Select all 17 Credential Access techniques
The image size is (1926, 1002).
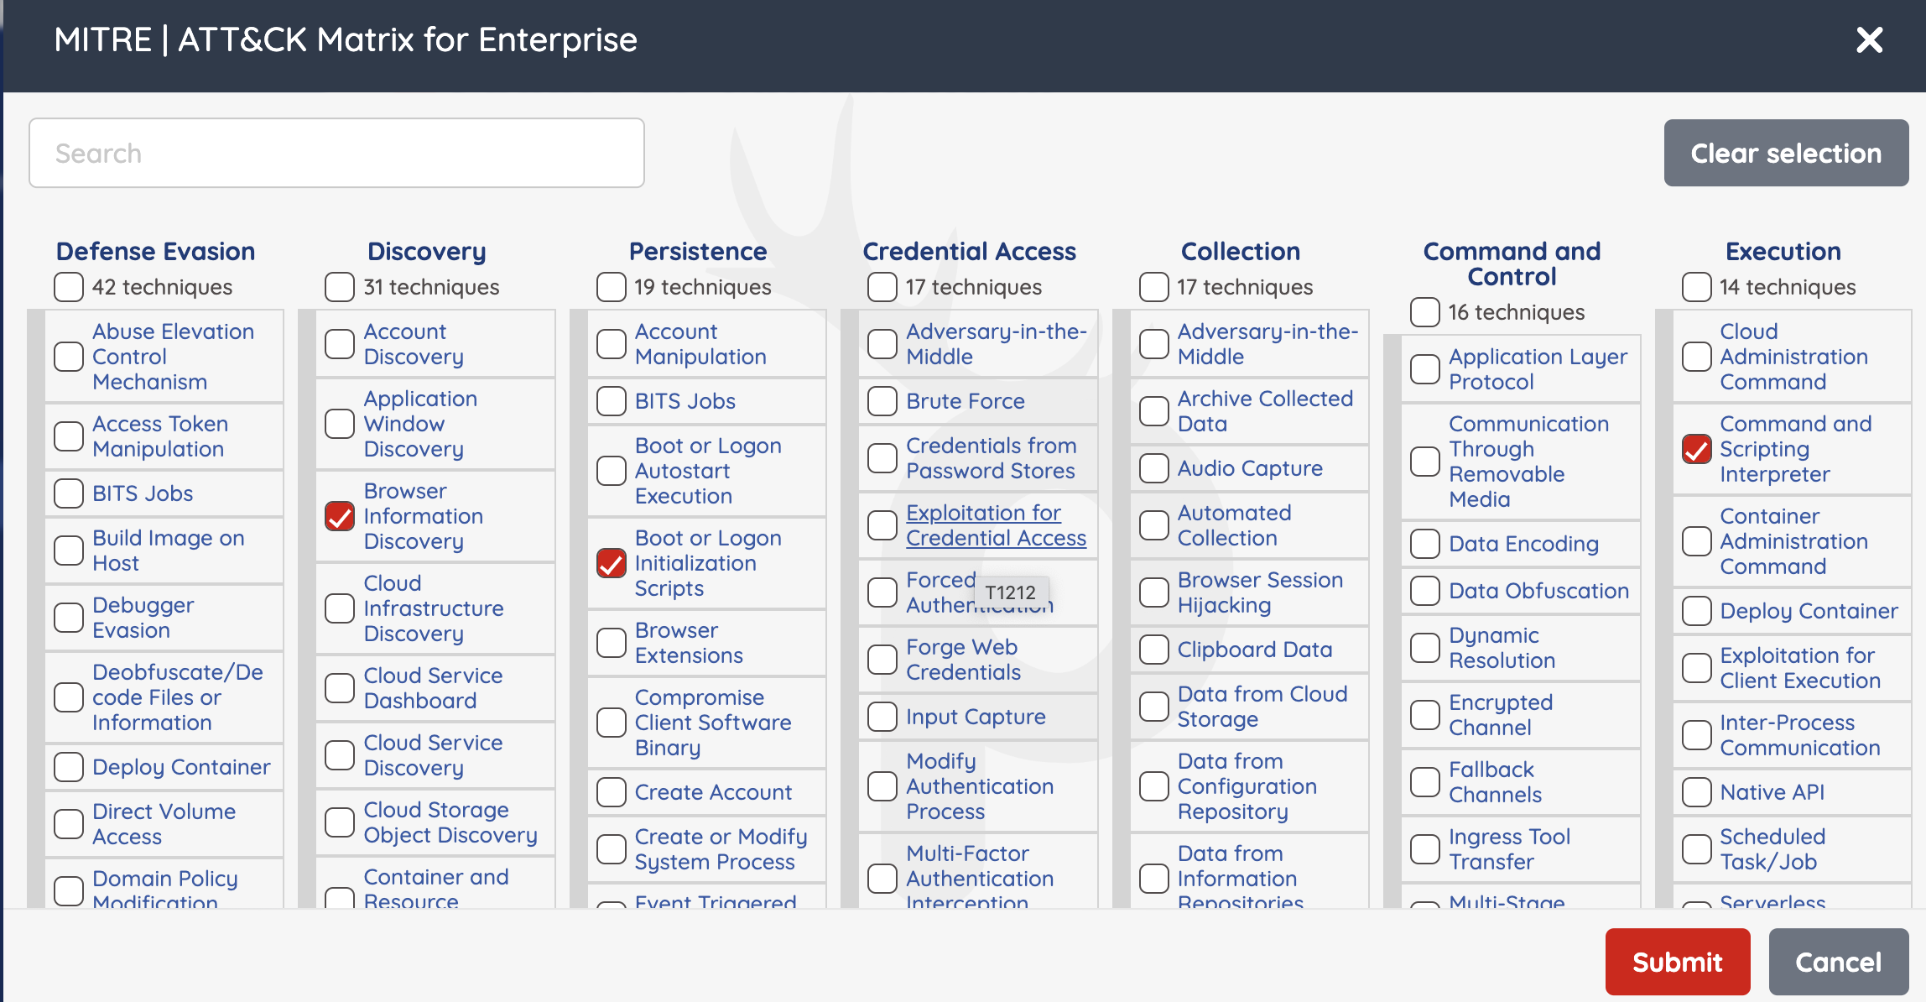[882, 287]
